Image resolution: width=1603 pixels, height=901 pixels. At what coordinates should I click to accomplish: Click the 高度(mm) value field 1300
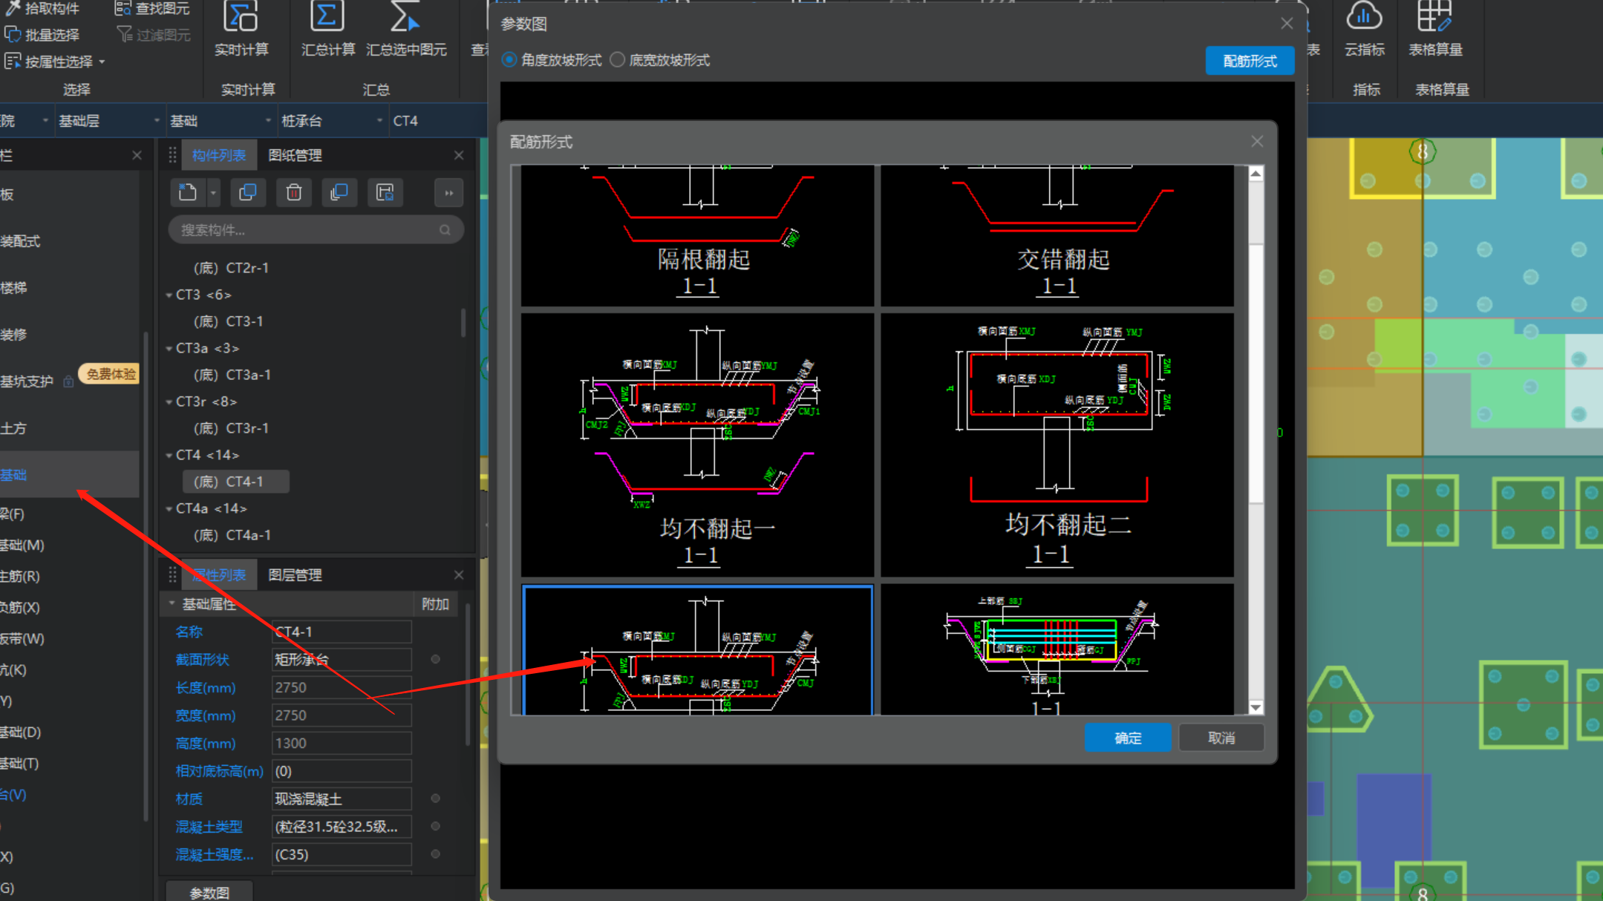pyautogui.click(x=342, y=743)
